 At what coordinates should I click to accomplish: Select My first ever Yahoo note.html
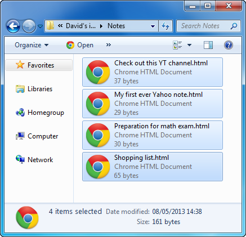[x=153, y=104]
